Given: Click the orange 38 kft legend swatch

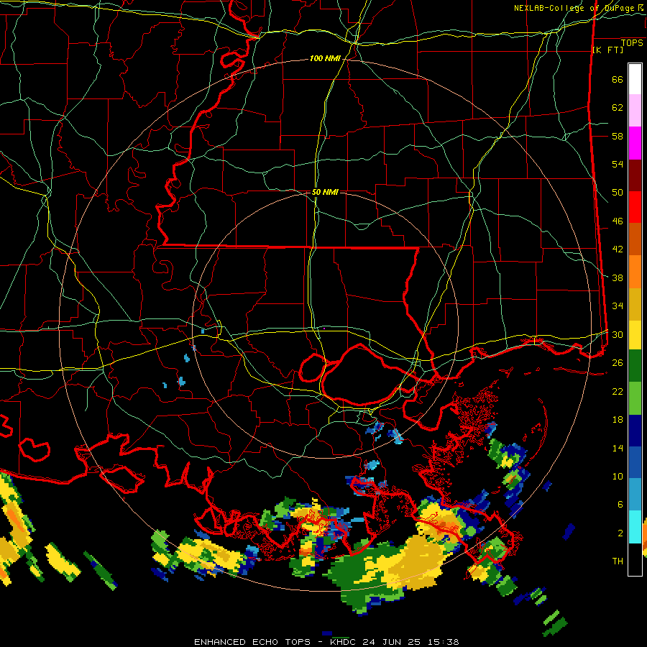Looking at the screenshot, I should tap(635, 272).
